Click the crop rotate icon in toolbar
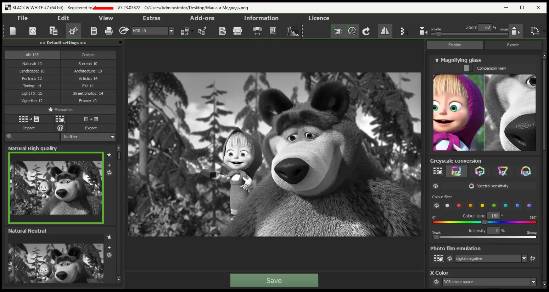The height and width of the screenshot is (292, 549). [x=534, y=31]
